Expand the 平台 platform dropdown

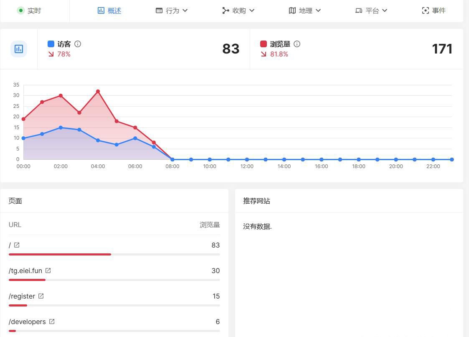[372, 10]
